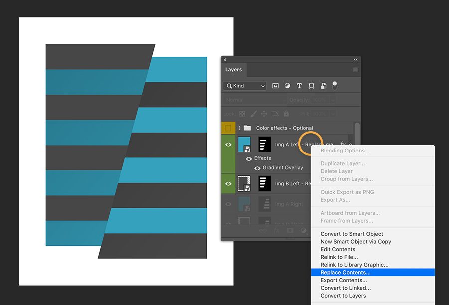
Task: Click Img B Left smart object thumbnail
Action: (244, 184)
